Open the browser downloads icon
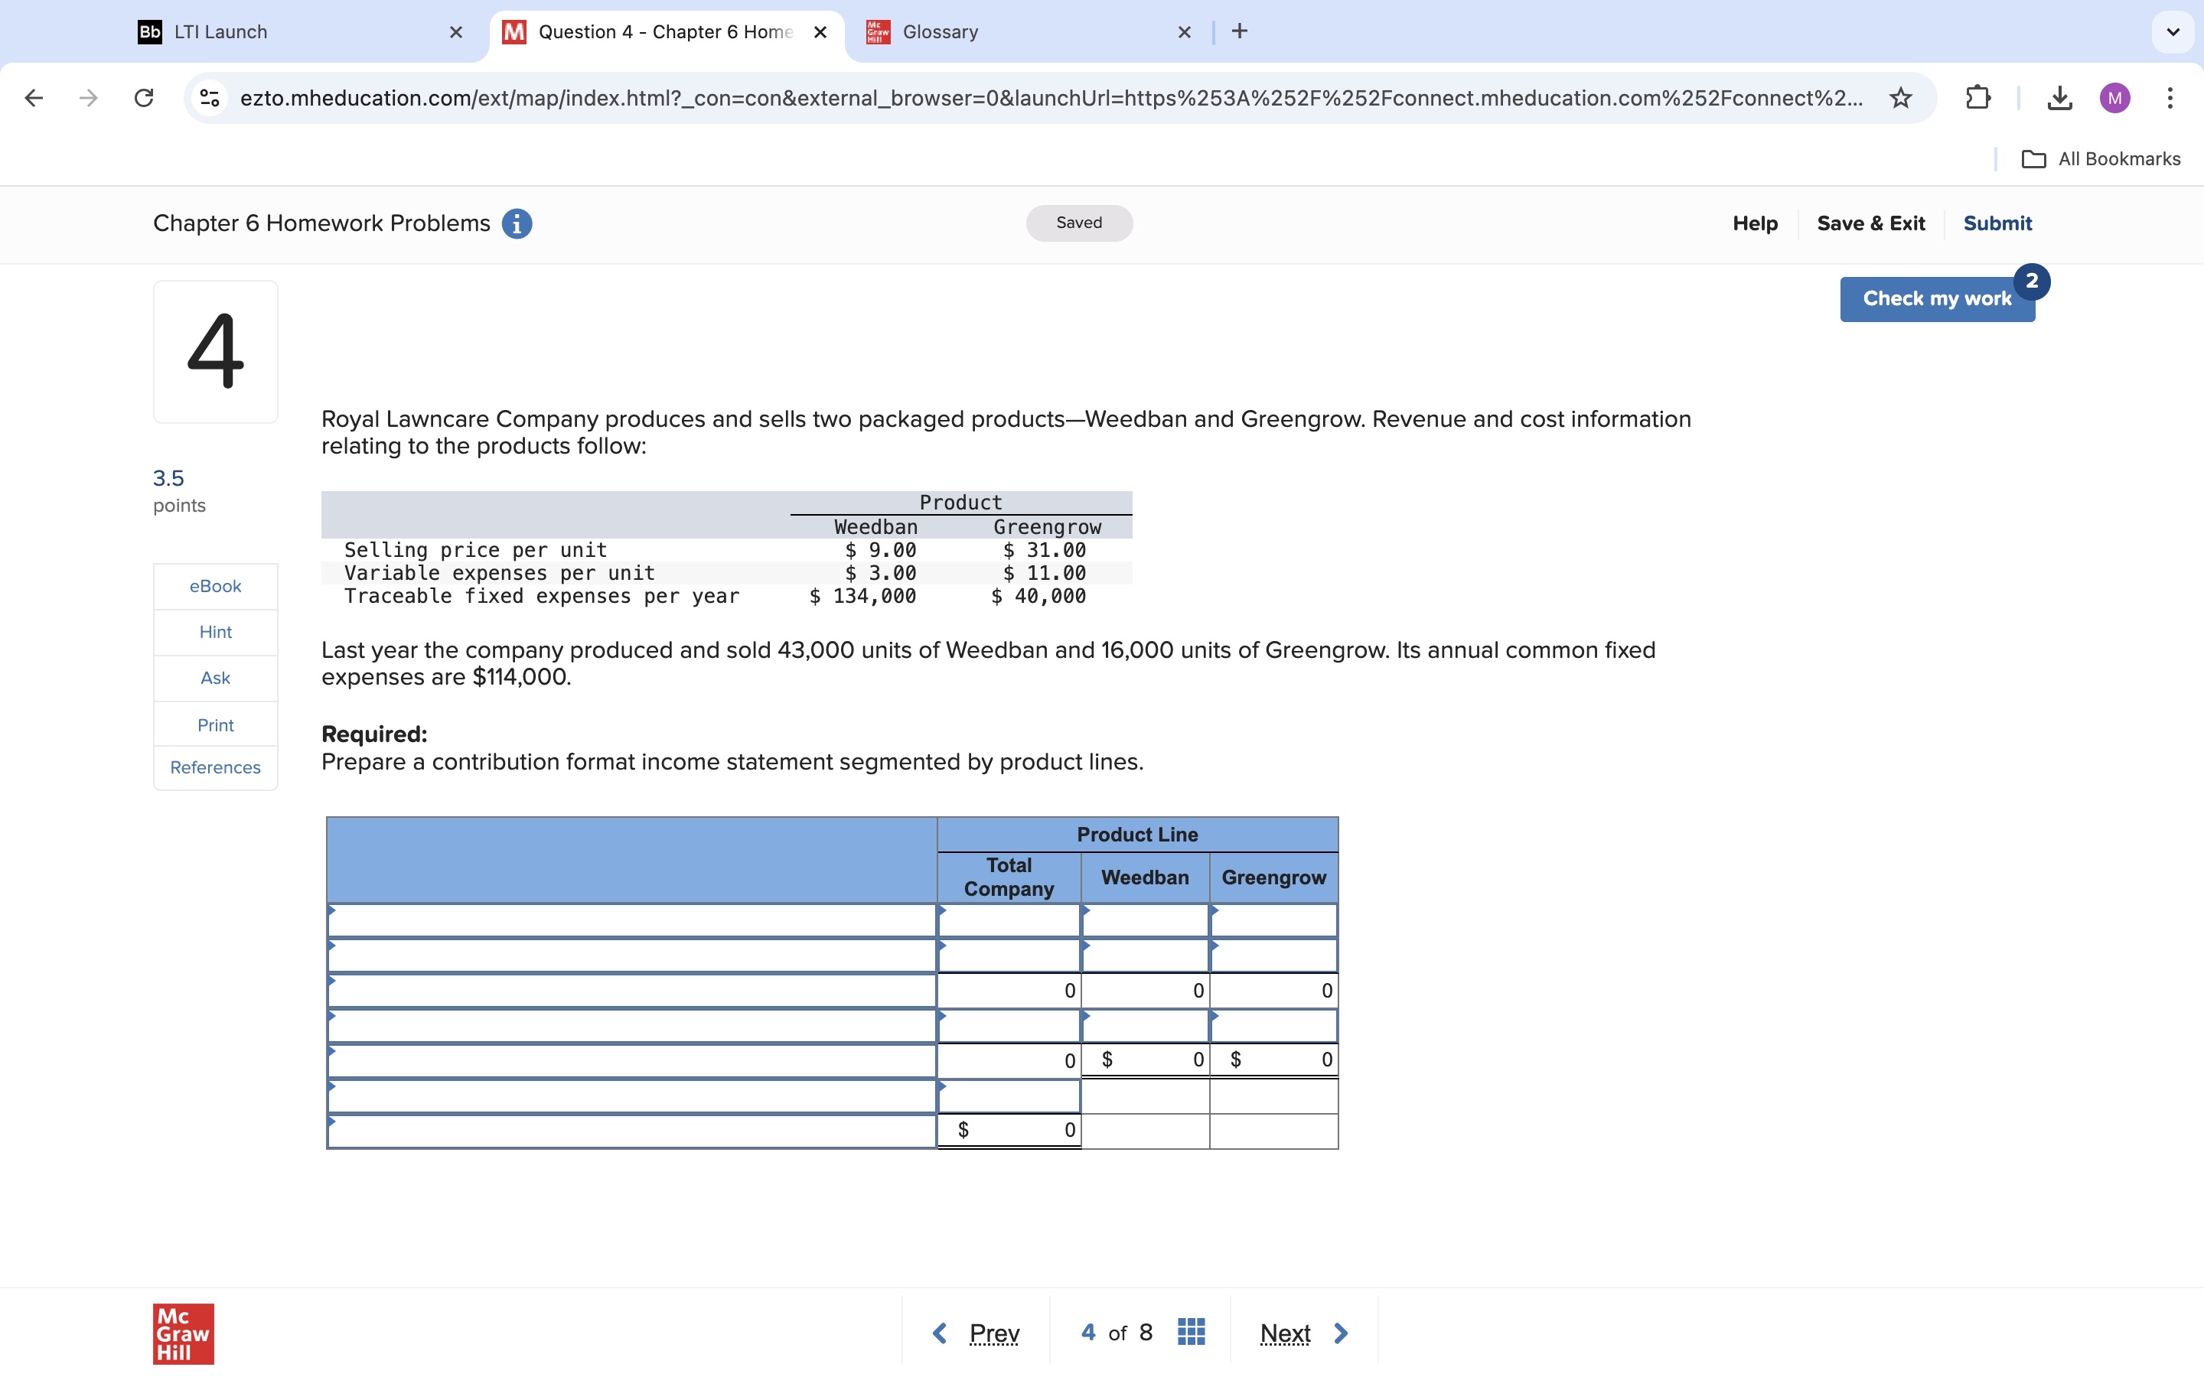 click(2059, 97)
